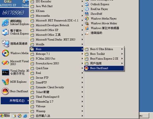Click Windows Media Player quick launch icon
153x119 pixels.
(20, 116)
